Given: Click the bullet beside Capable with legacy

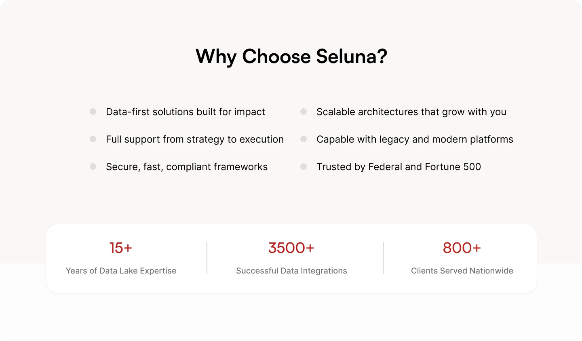Looking at the screenshot, I should pos(304,139).
